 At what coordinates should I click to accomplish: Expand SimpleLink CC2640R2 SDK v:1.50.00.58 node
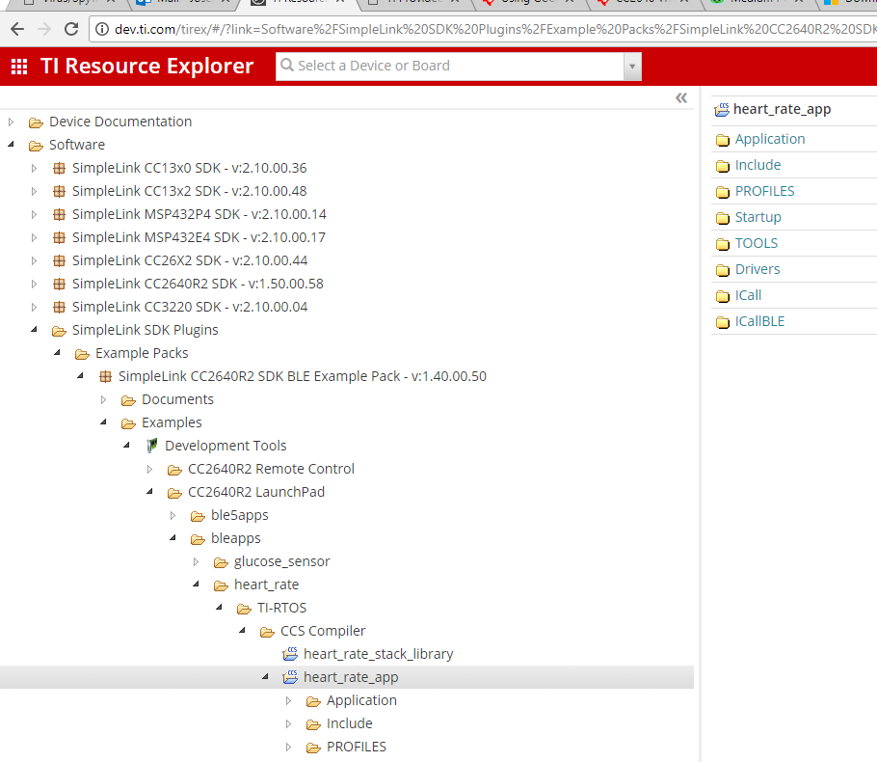34,284
